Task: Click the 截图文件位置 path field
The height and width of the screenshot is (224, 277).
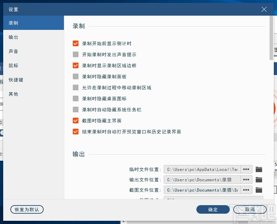Action: click(202, 190)
